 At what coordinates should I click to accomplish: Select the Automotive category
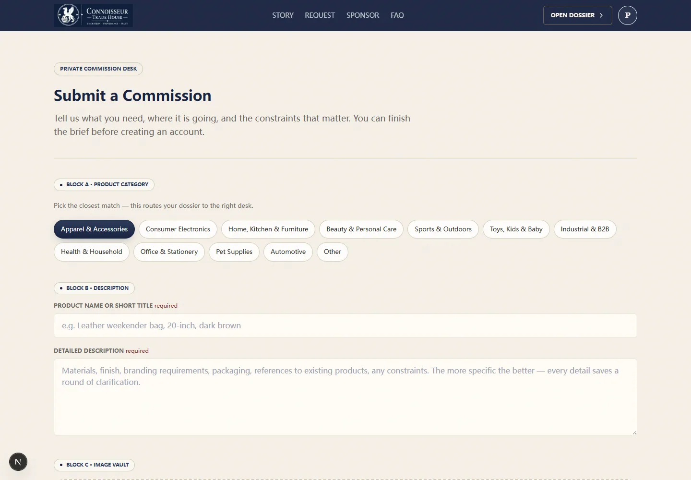[288, 252]
